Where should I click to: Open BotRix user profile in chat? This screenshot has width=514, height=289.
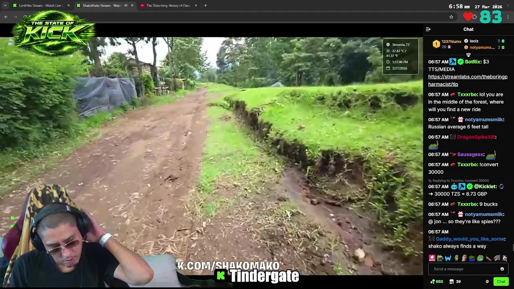(x=472, y=62)
